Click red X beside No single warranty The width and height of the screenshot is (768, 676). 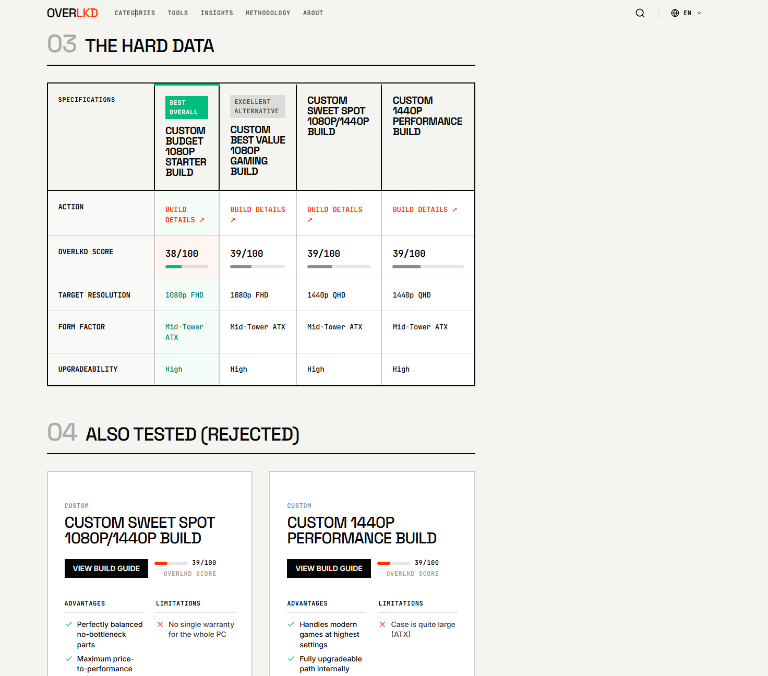pos(160,624)
